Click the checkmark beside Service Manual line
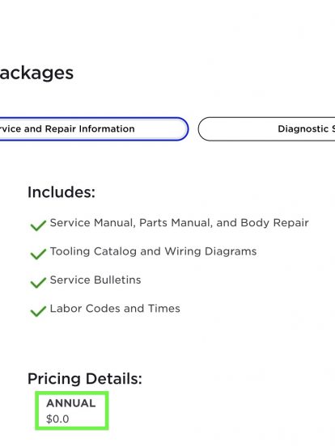Image resolution: width=335 pixels, height=446 pixels. (x=38, y=225)
